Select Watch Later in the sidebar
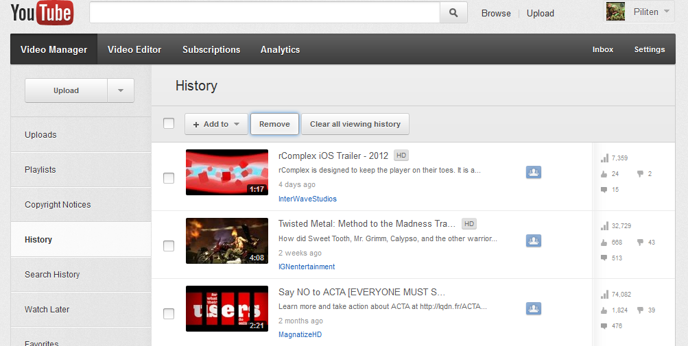Viewport: 688px width, 346px height. (81, 309)
